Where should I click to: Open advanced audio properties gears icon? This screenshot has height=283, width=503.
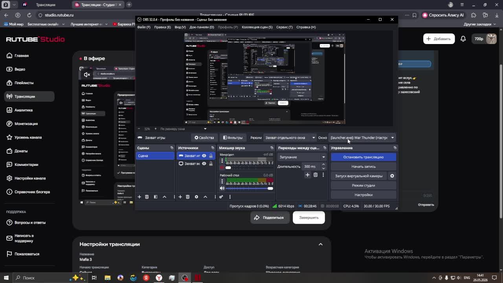pos(221,197)
